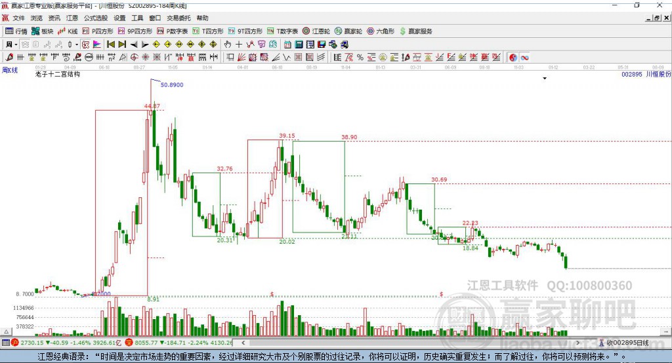The height and width of the screenshot is (363, 672).
Task: Click the horizontal scrollbar right arrow
Action: pos(577,343)
